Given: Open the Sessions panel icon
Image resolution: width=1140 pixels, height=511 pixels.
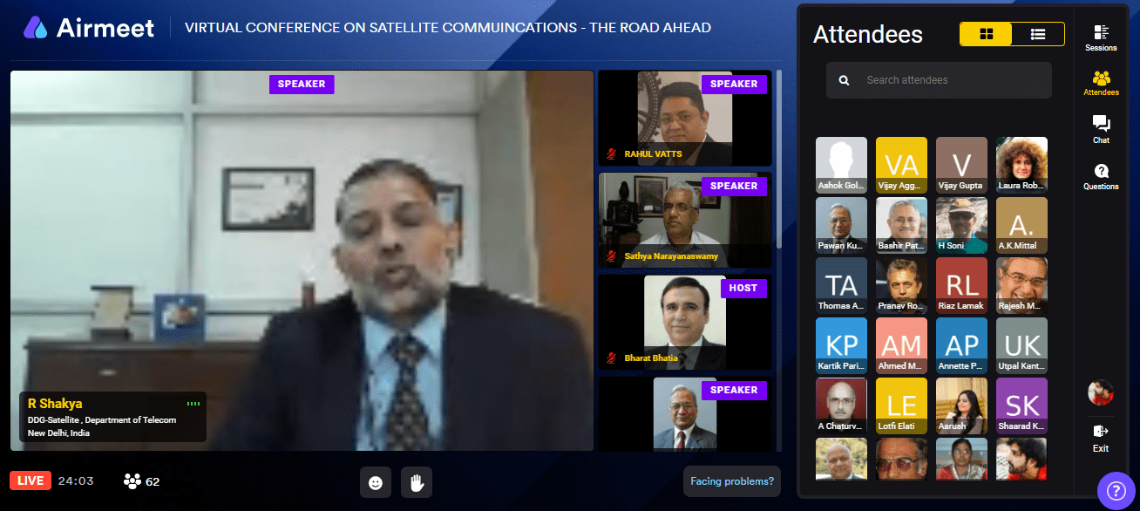Looking at the screenshot, I should (x=1101, y=37).
